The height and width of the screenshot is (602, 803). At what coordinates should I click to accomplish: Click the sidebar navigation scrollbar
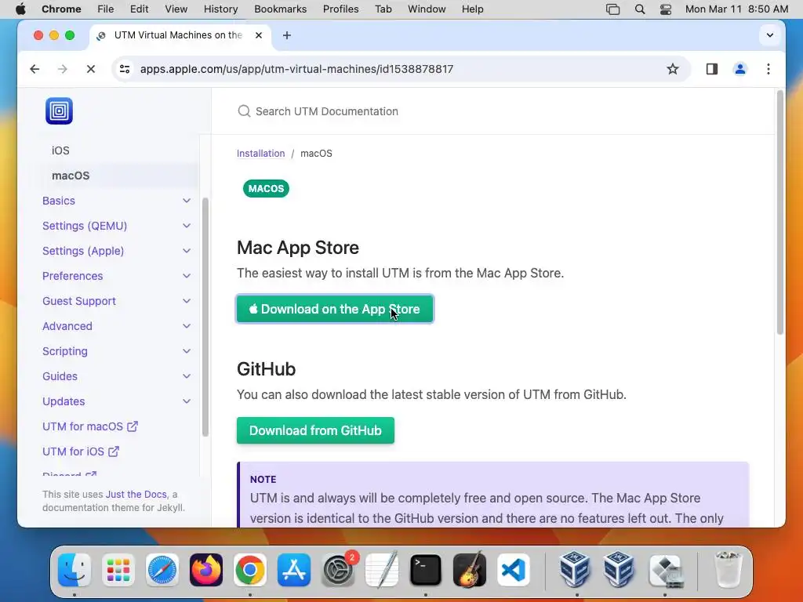click(x=205, y=317)
